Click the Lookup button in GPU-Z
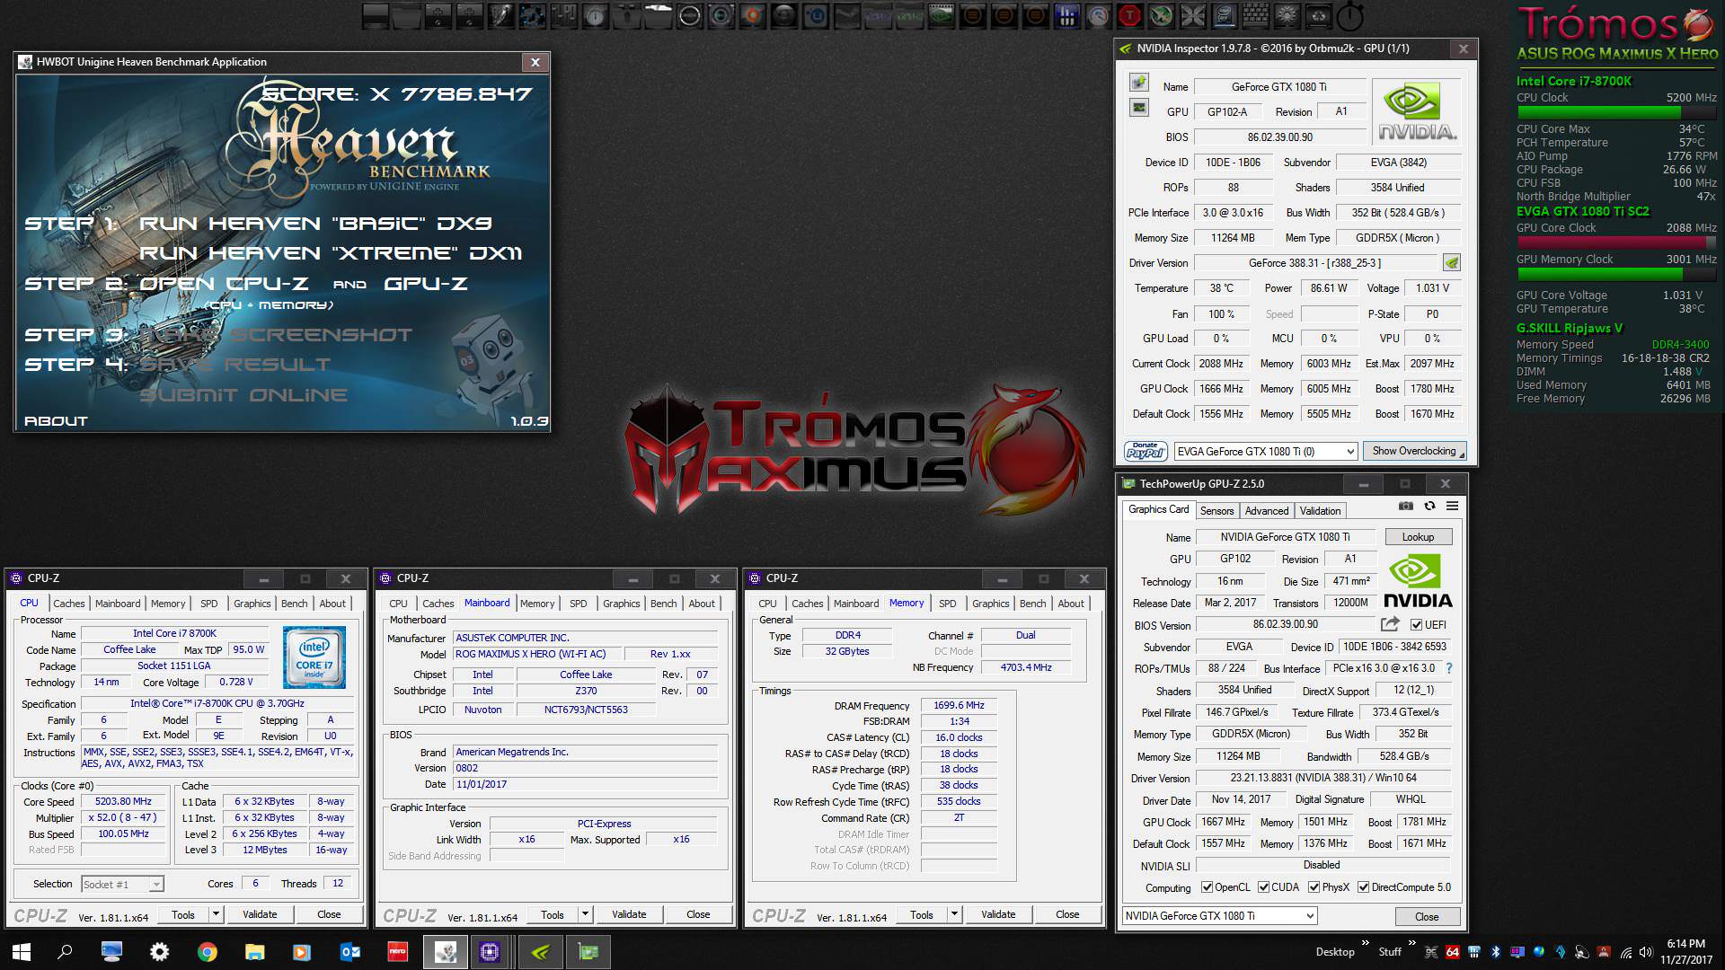Screen dimensions: 1725x970 pyautogui.click(x=1418, y=537)
